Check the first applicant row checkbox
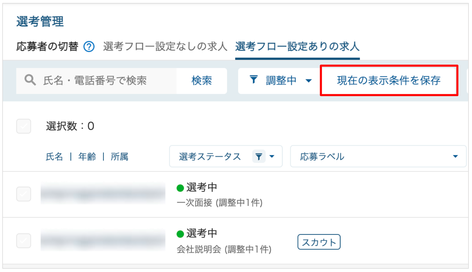 pos(24,194)
